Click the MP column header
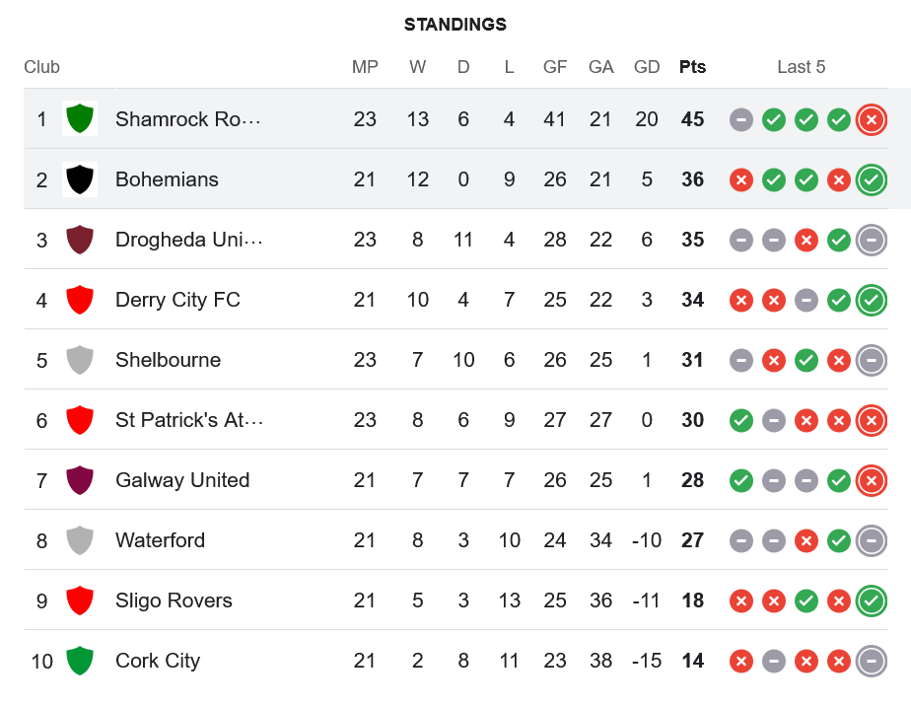 pyautogui.click(x=365, y=67)
